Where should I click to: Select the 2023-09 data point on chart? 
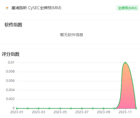click(x=104, y=108)
